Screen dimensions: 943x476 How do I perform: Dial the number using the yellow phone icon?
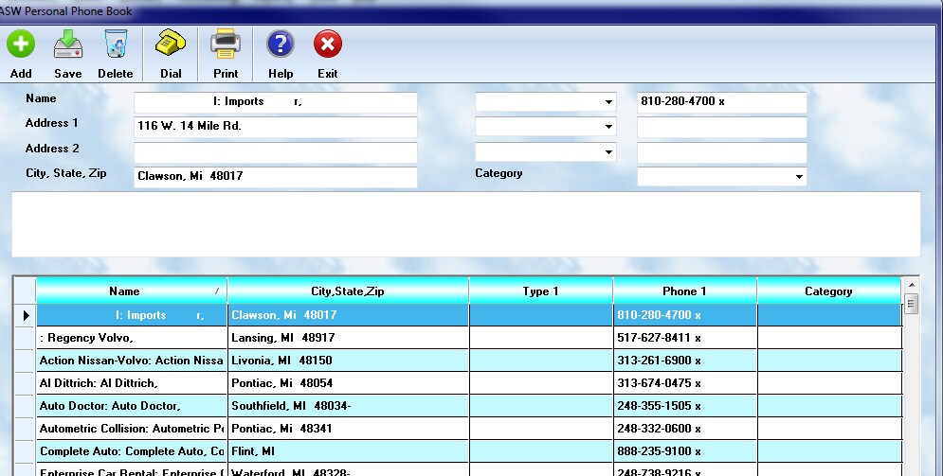[171, 45]
